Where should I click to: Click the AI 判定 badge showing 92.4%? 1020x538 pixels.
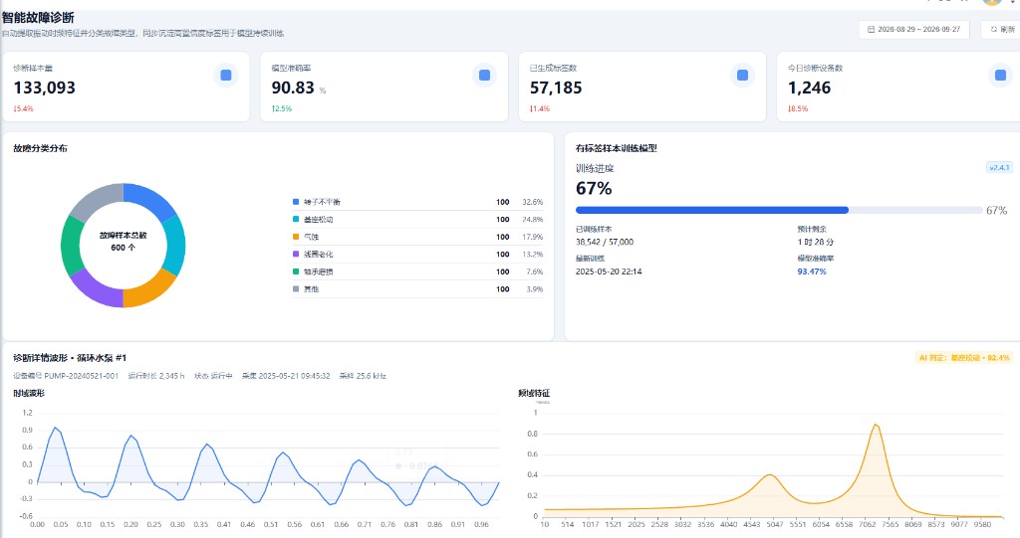point(964,358)
